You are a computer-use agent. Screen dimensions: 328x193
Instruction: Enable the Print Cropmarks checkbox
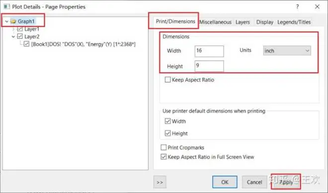[x=164, y=147]
